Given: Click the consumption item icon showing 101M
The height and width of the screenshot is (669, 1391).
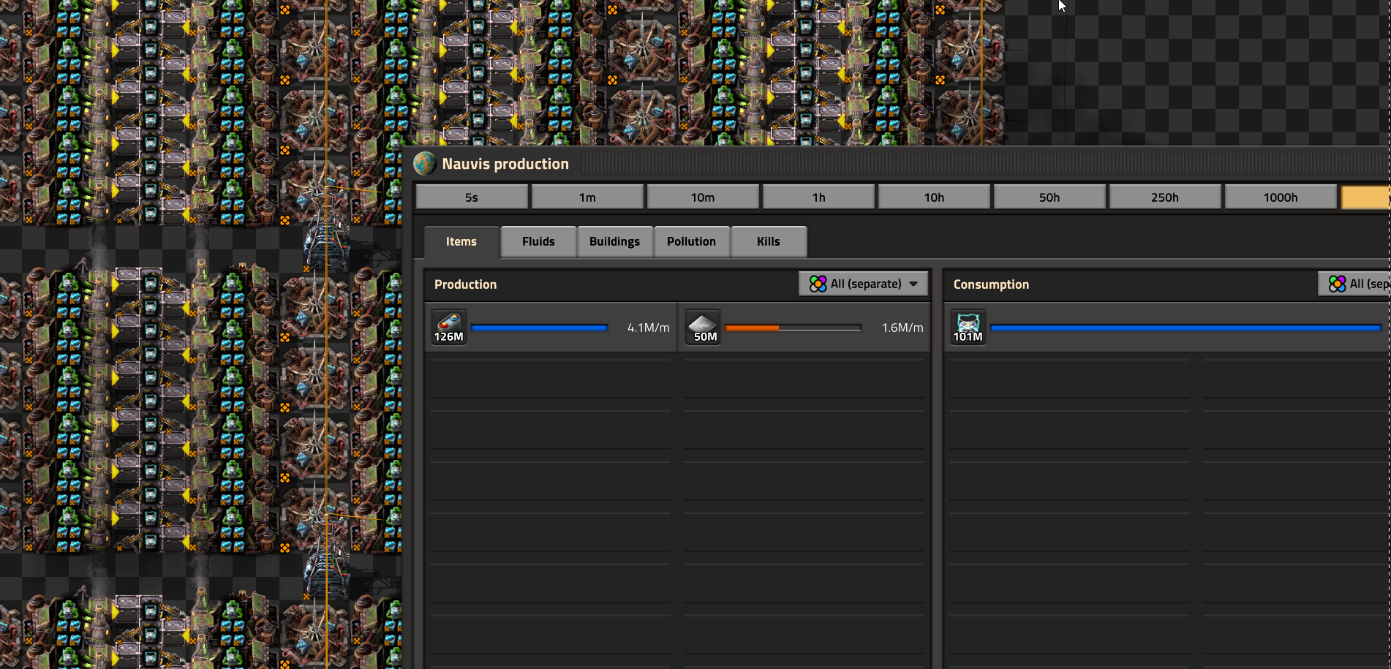Looking at the screenshot, I should [968, 327].
